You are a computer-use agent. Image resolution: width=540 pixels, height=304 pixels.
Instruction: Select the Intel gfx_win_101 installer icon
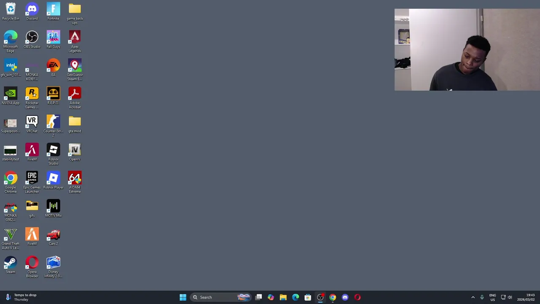pos(11,68)
